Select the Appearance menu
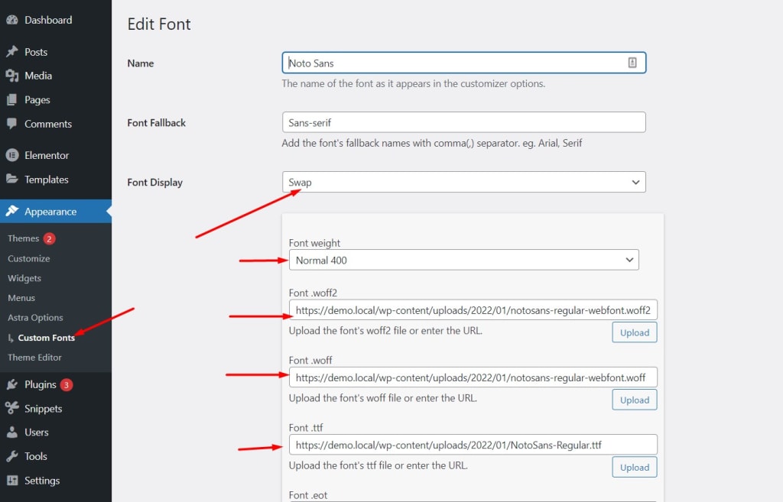This screenshot has width=783, height=502. (x=56, y=211)
